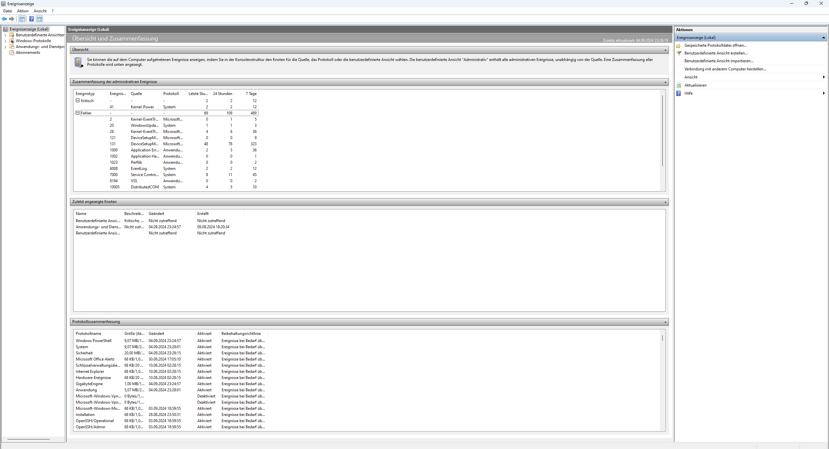Open the Aktion menu
This screenshot has height=449, width=829.
(x=23, y=11)
